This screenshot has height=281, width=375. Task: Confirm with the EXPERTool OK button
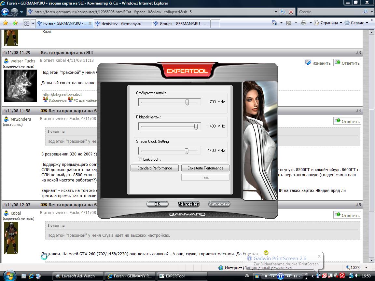157,204
